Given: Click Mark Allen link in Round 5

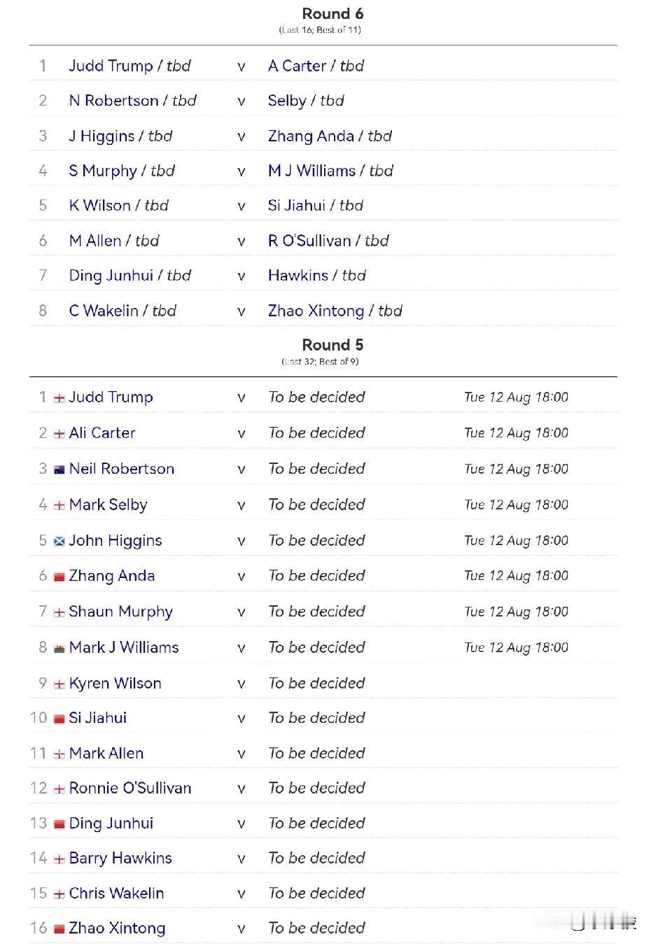Looking at the screenshot, I should (x=106, y=753).
